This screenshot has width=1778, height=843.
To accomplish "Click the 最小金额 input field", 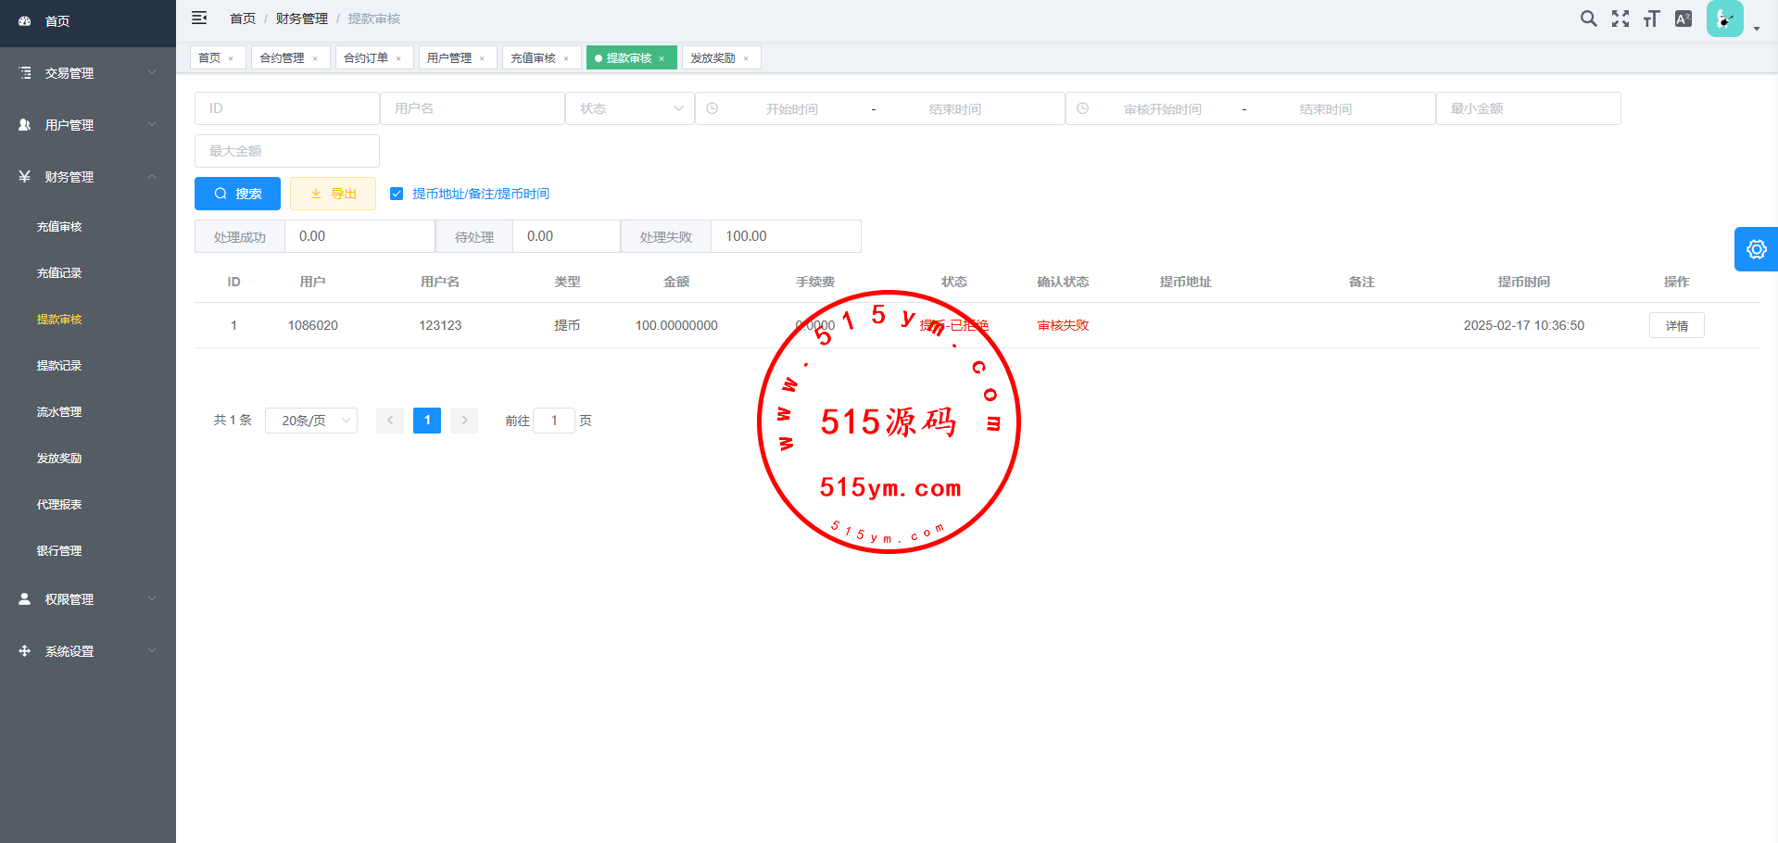I will click(1528, 108).
